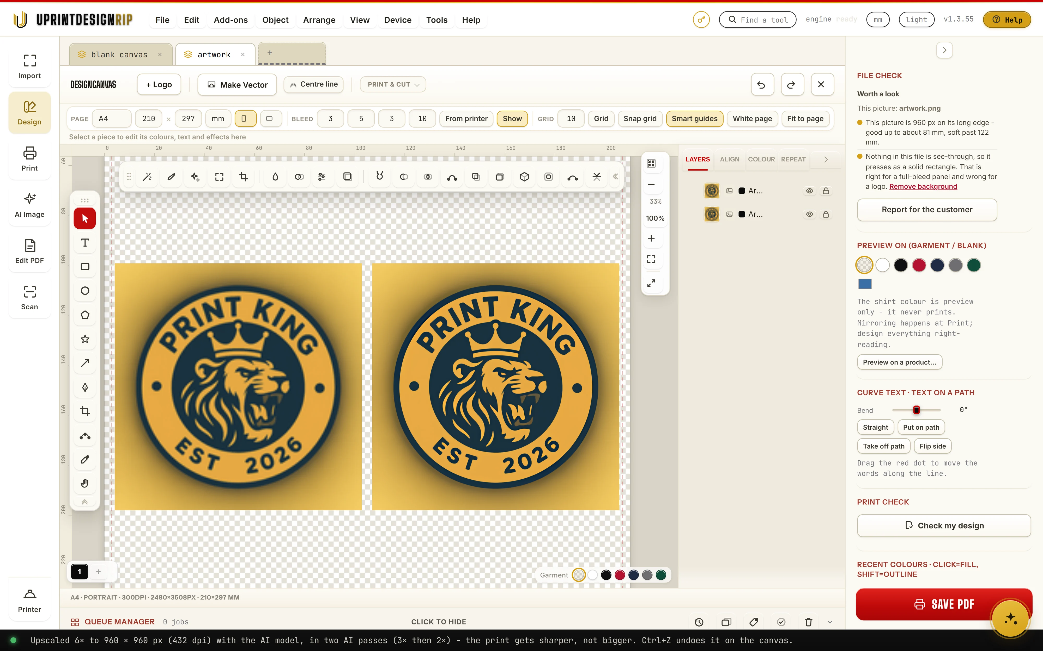
Task: Click Report for the customer button
Action: coord(927,210)
